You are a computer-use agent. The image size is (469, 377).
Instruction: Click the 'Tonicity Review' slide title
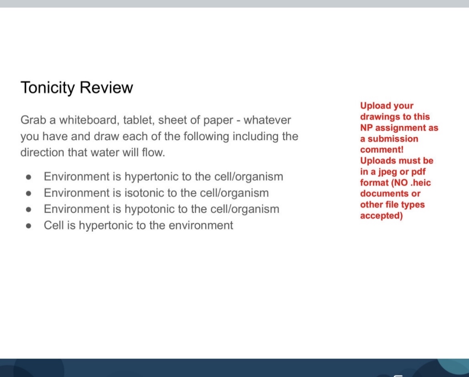tap(77, 88)
